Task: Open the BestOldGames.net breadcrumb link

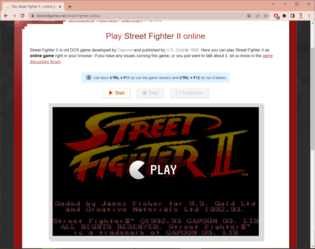Action: point(81,21)
